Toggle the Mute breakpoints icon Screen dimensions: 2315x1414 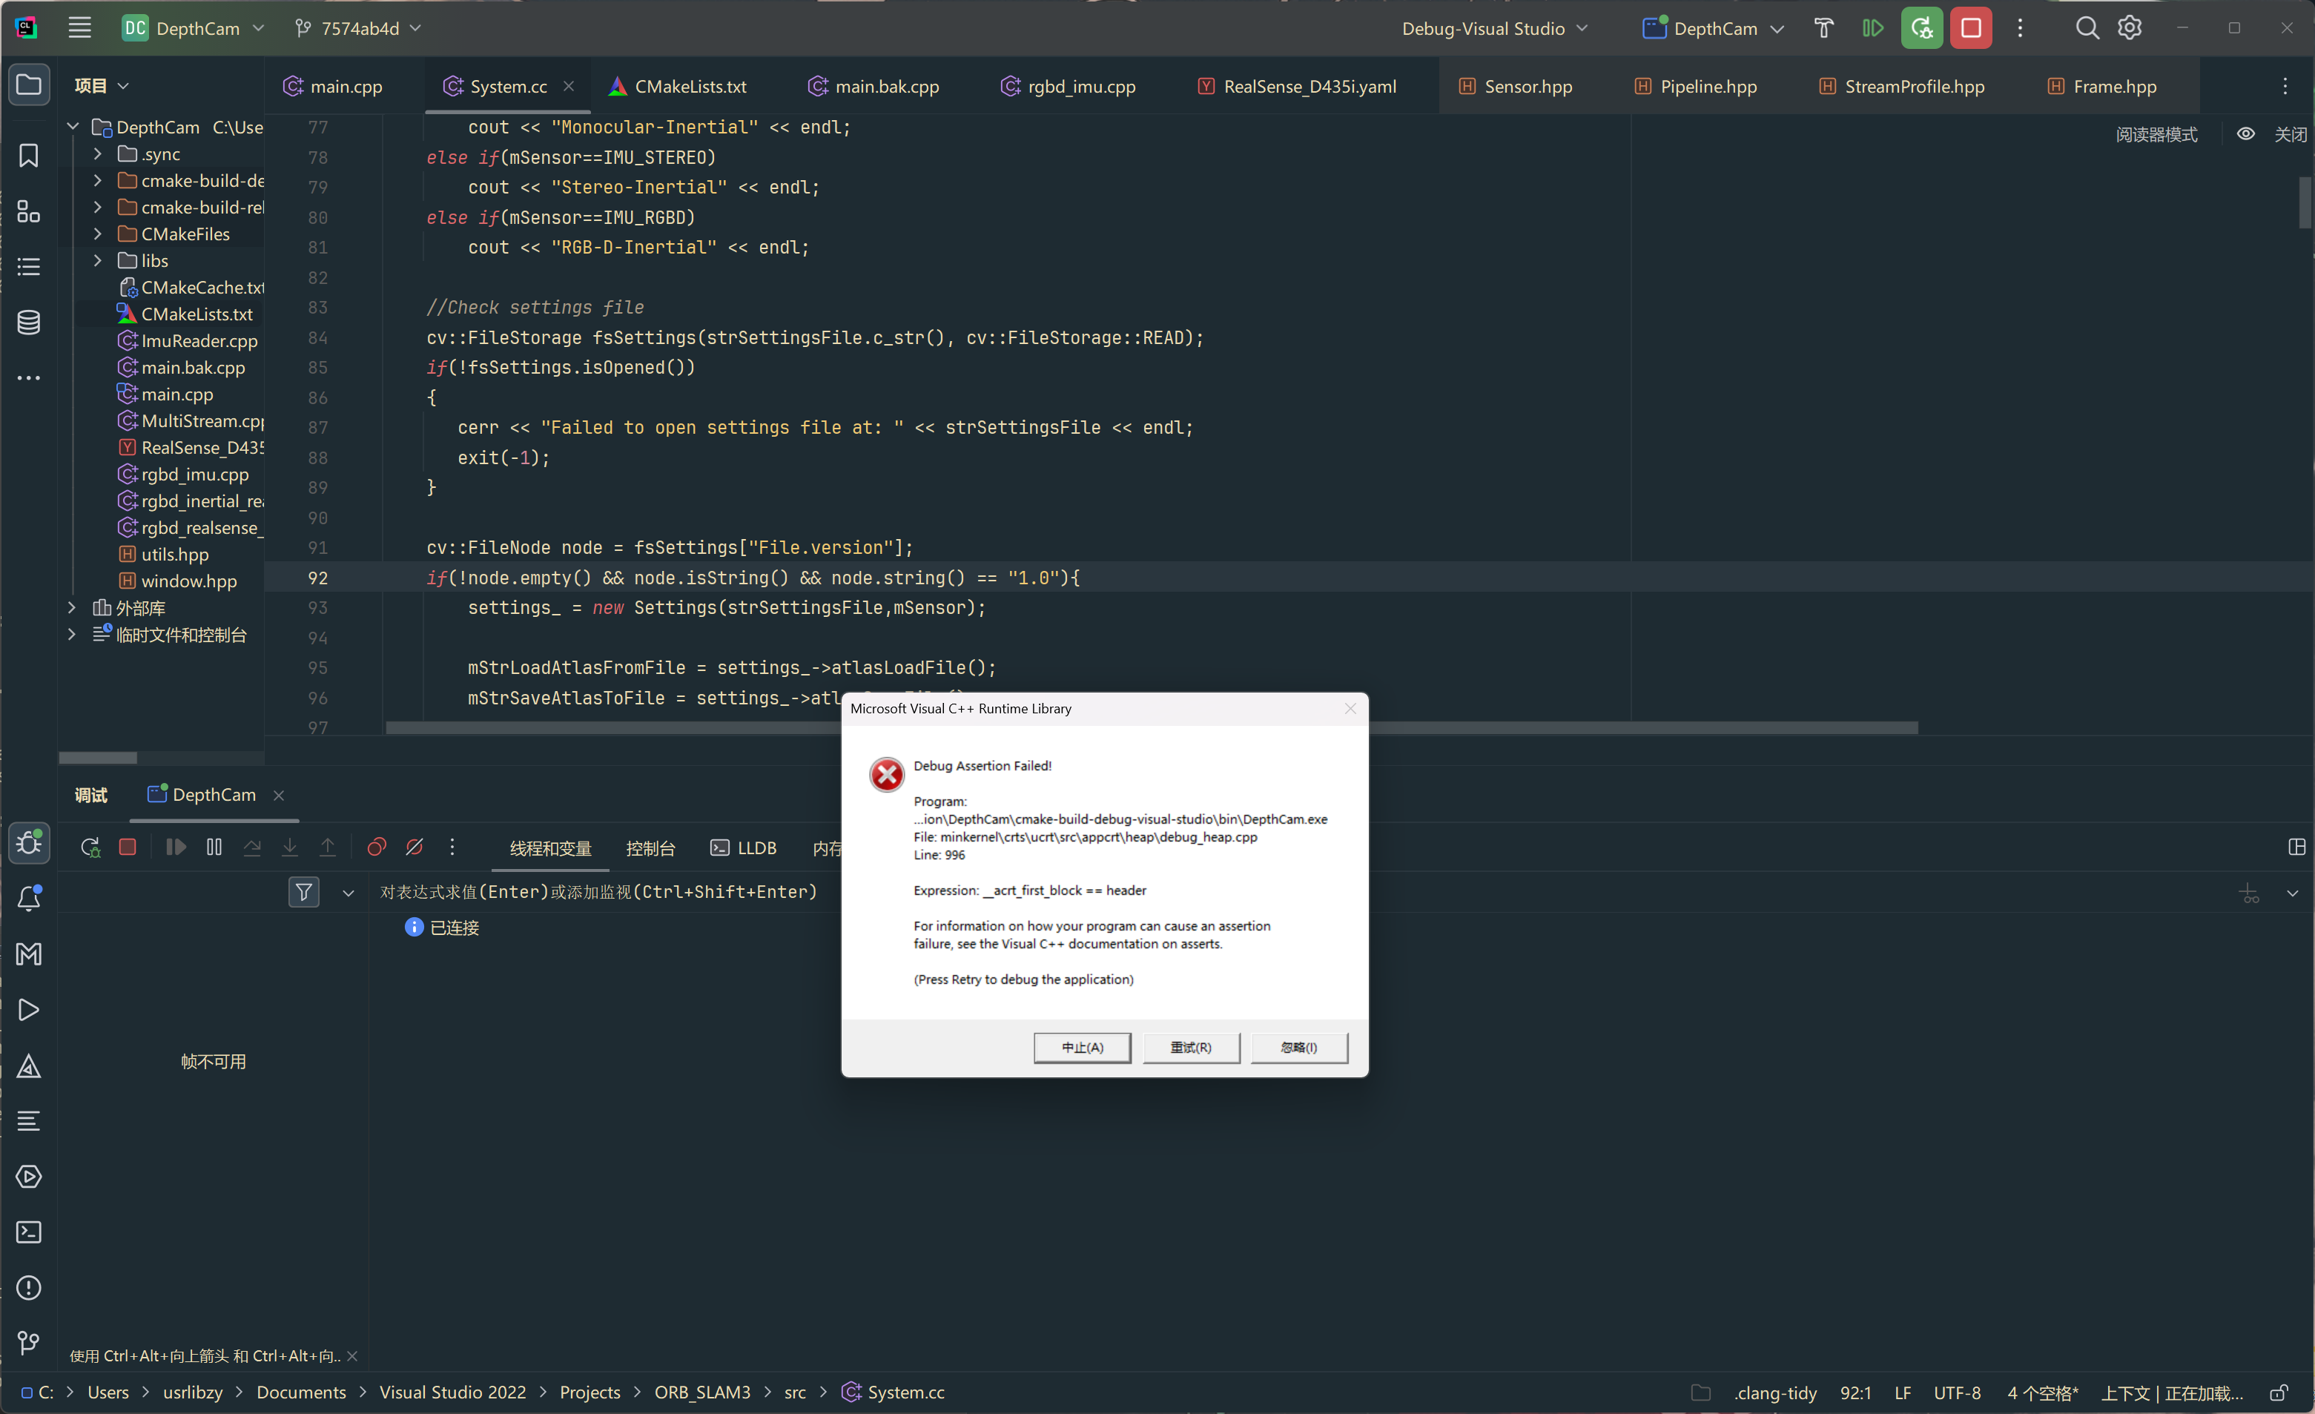(415, 848)
